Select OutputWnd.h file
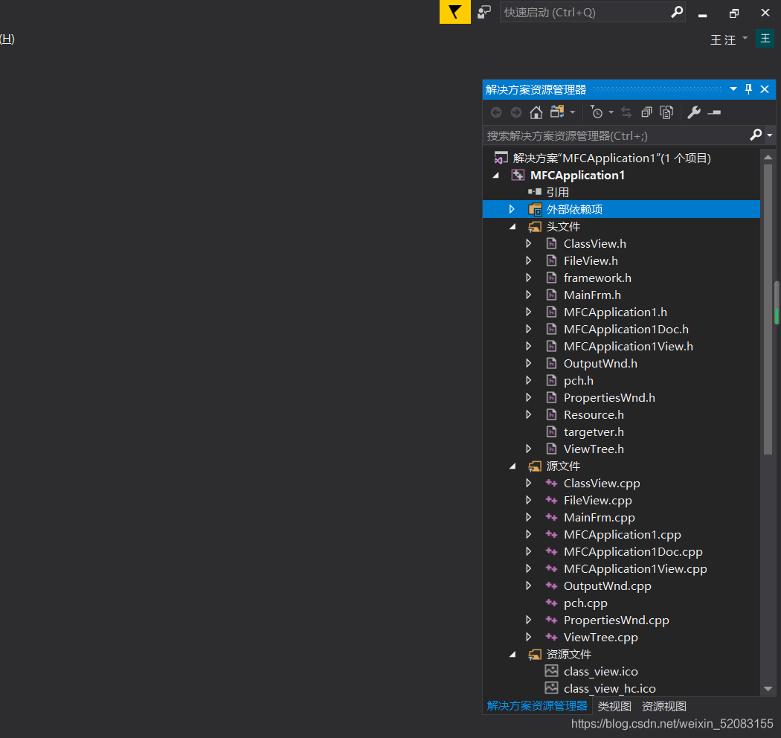 [600, 364]
